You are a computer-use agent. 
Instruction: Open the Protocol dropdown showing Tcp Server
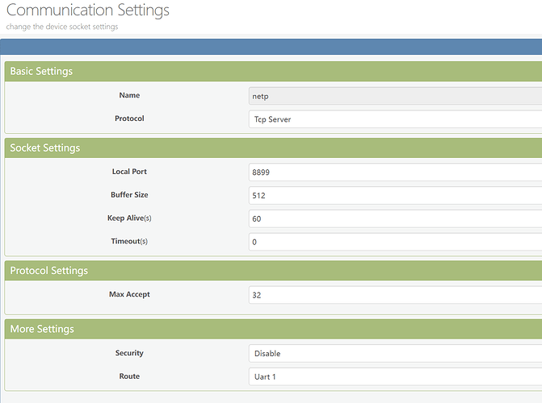395,119
